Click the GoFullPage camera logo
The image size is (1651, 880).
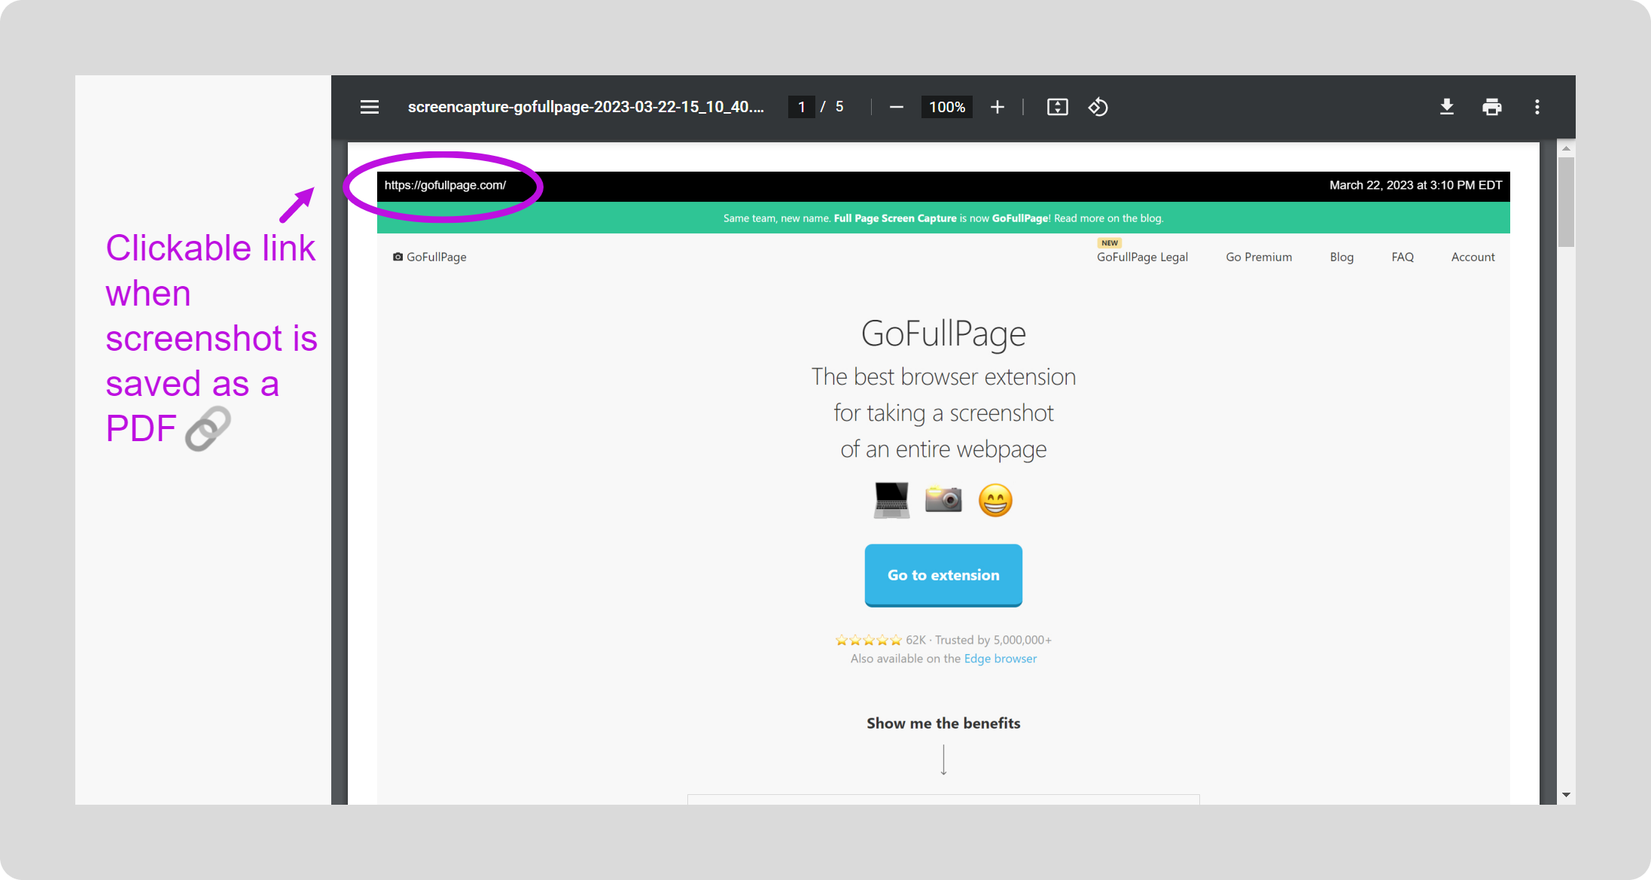pos(398,257)
